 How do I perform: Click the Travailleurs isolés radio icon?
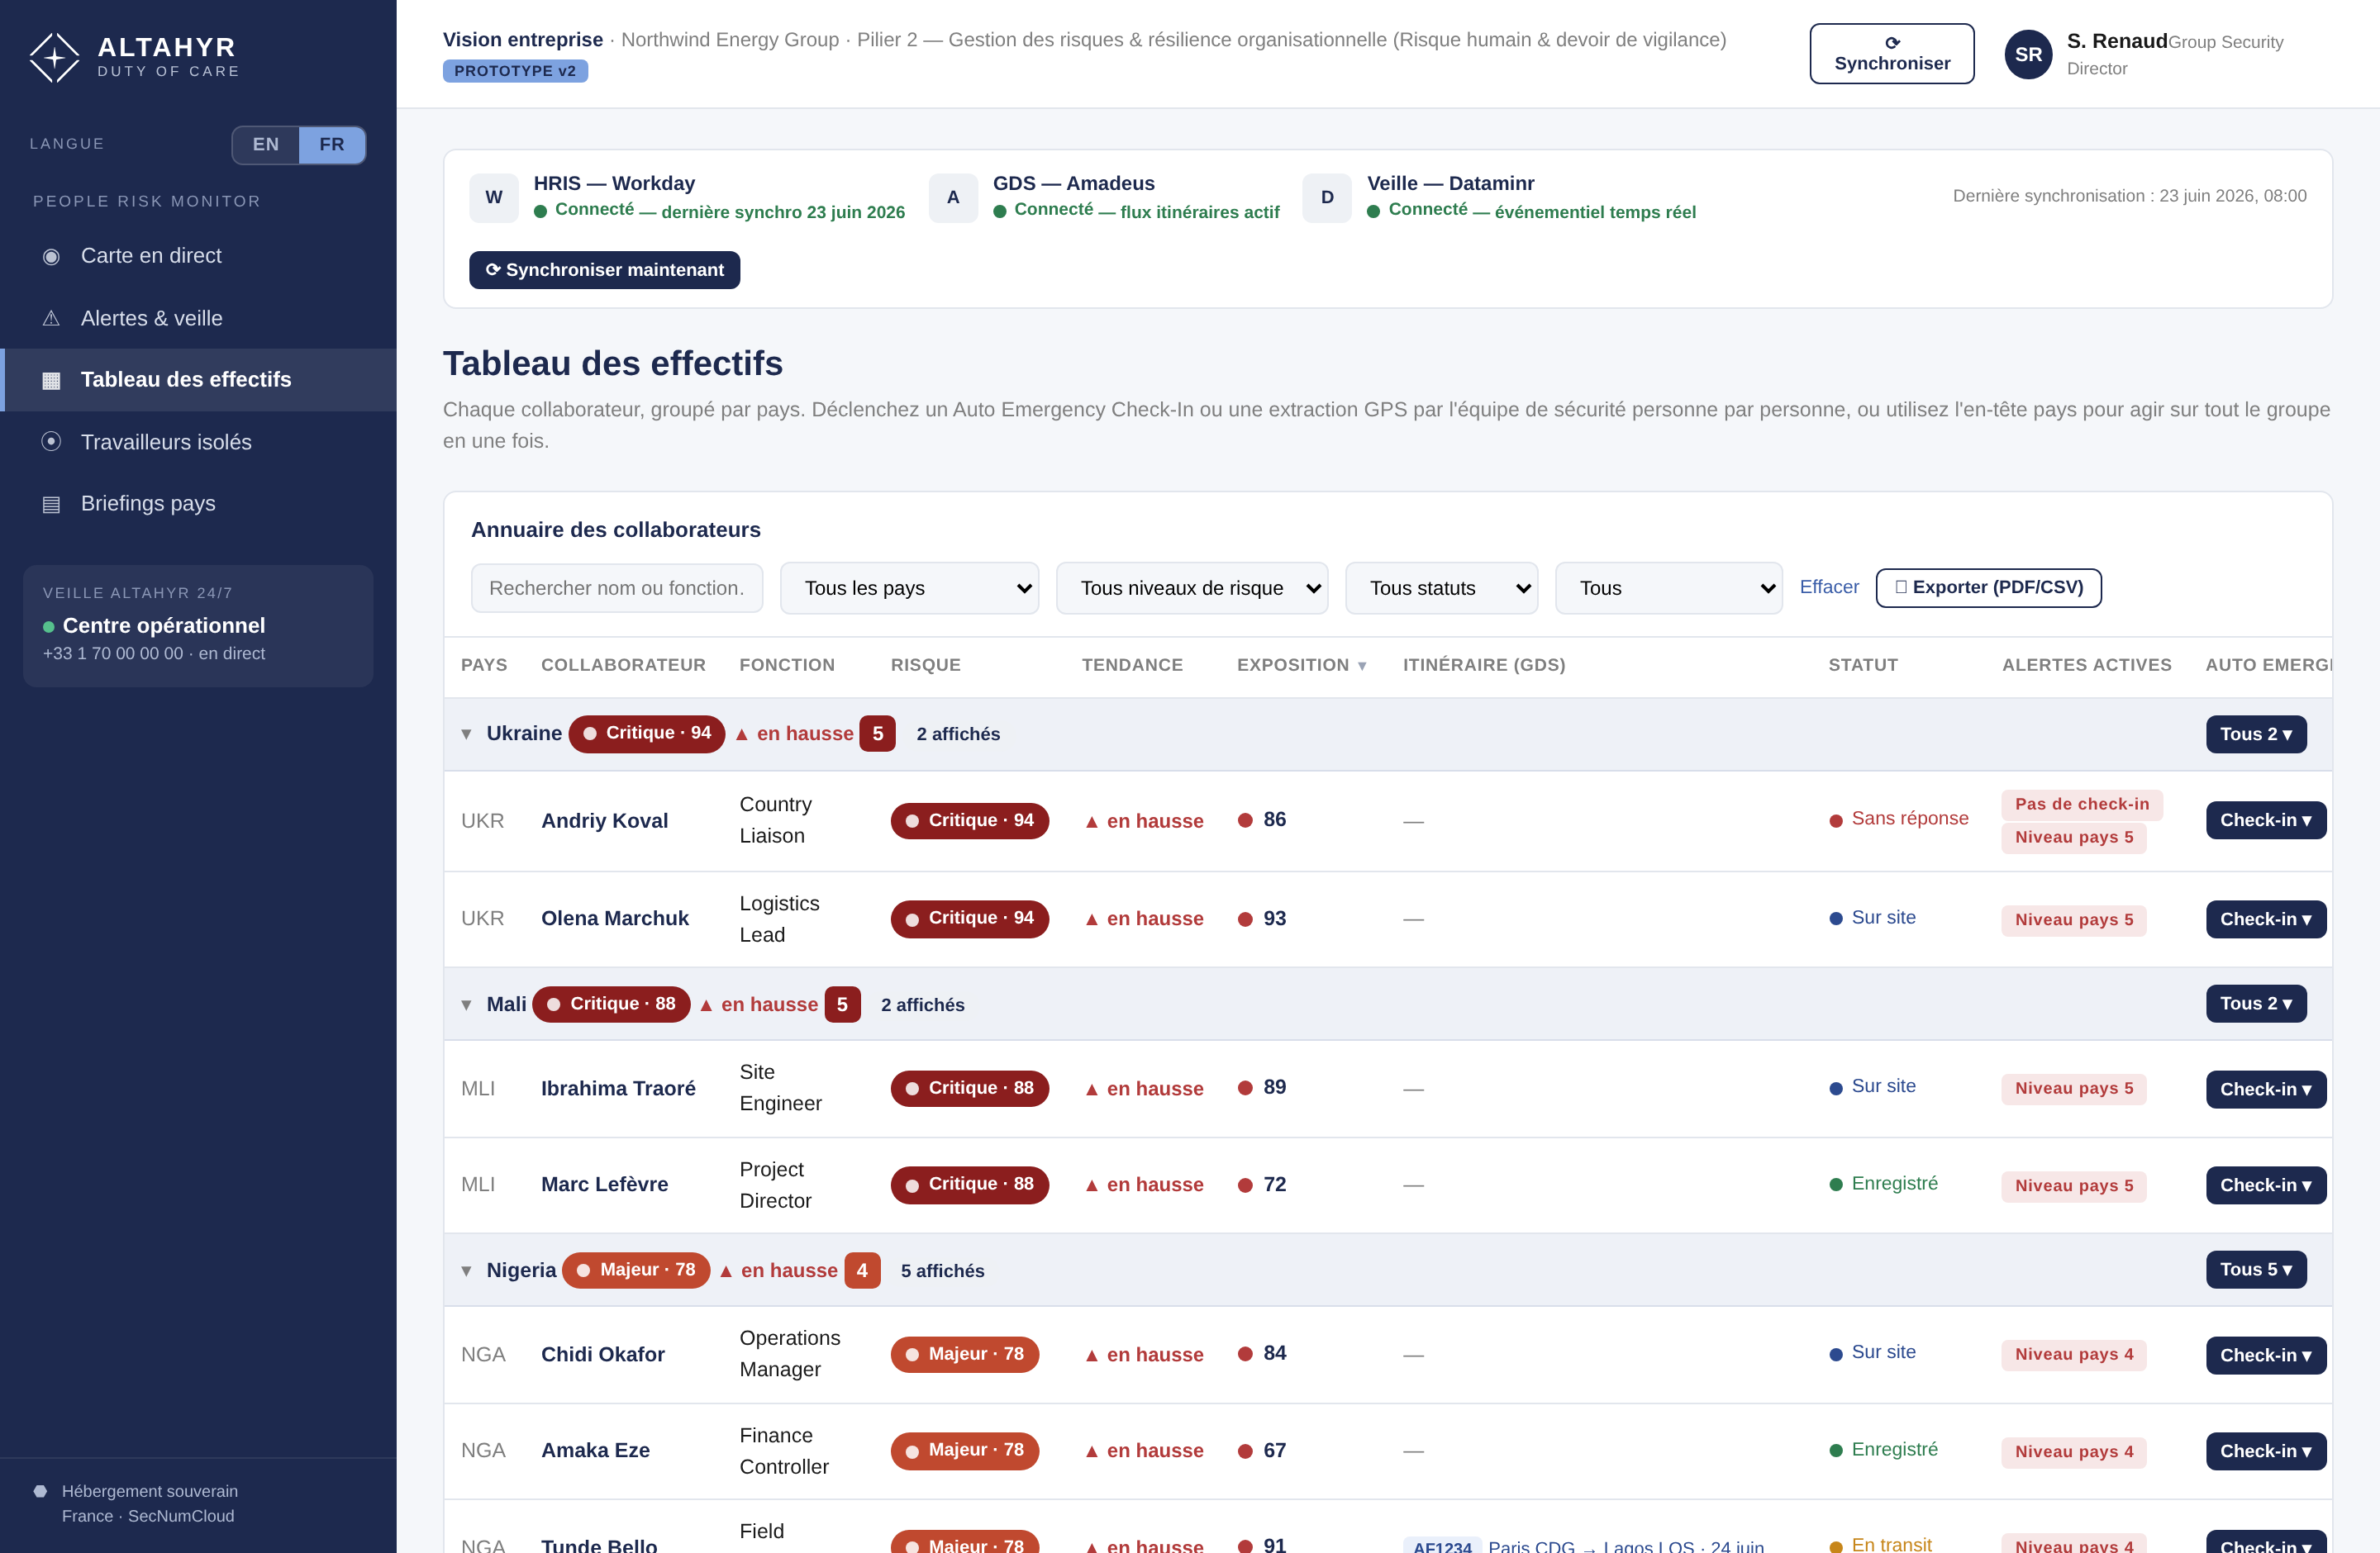point(51,442)
